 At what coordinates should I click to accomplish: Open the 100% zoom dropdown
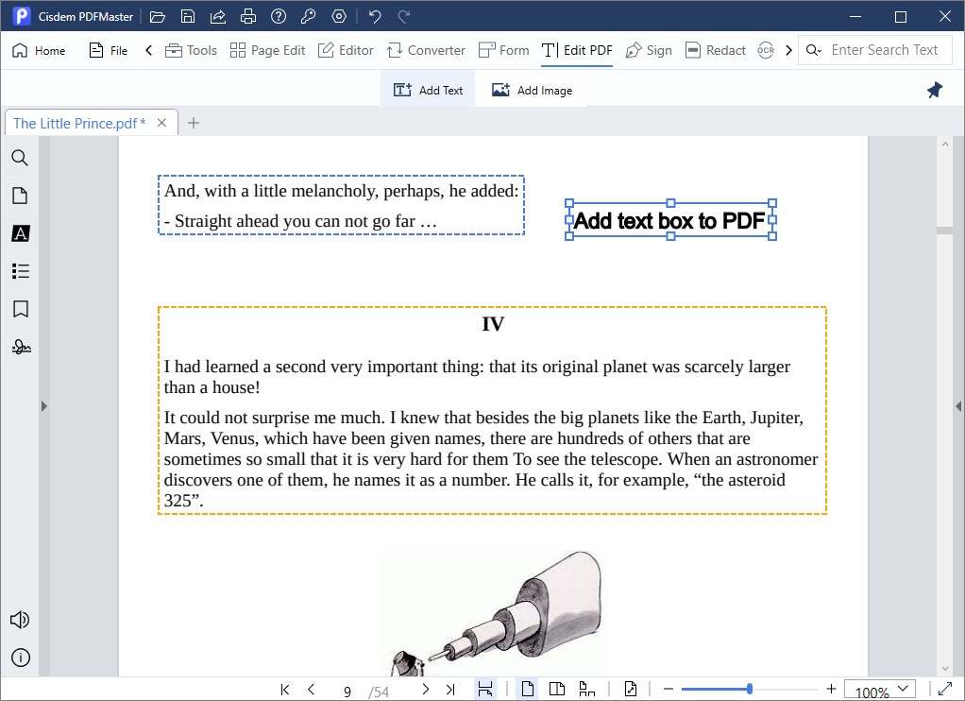[880, 691]
